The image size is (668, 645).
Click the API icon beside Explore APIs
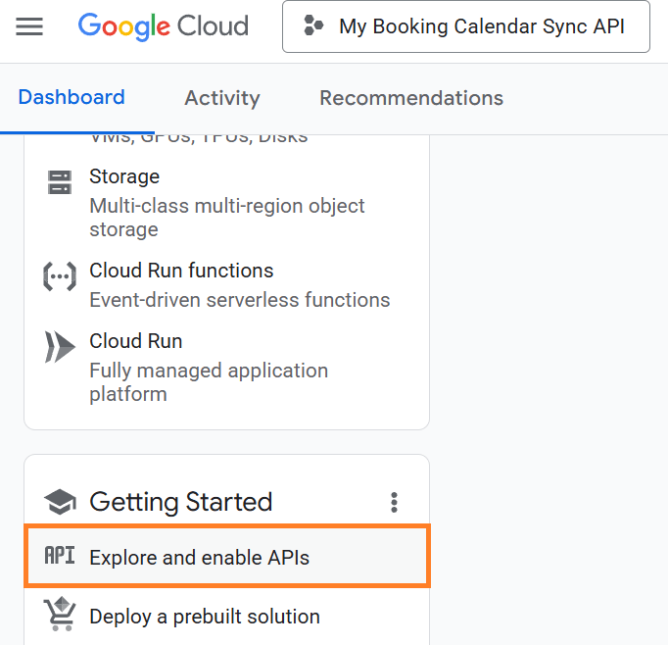point(60,557)
